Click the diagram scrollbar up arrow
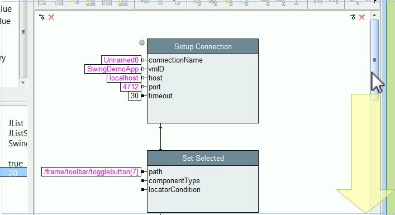This screenshot has width=395, height=215. click(x=374, y=16)
